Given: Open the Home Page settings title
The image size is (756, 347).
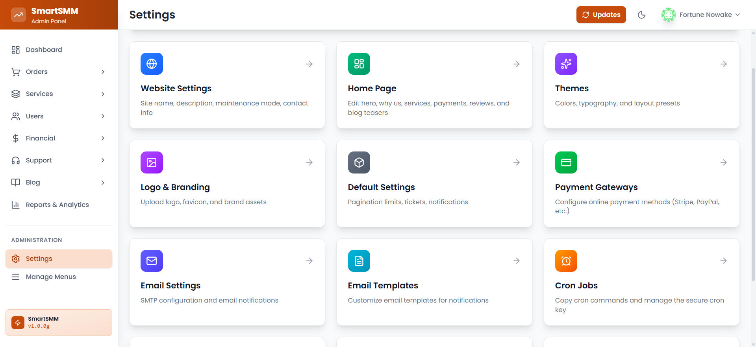Looking at the screenshot, I should coord(372,89).
